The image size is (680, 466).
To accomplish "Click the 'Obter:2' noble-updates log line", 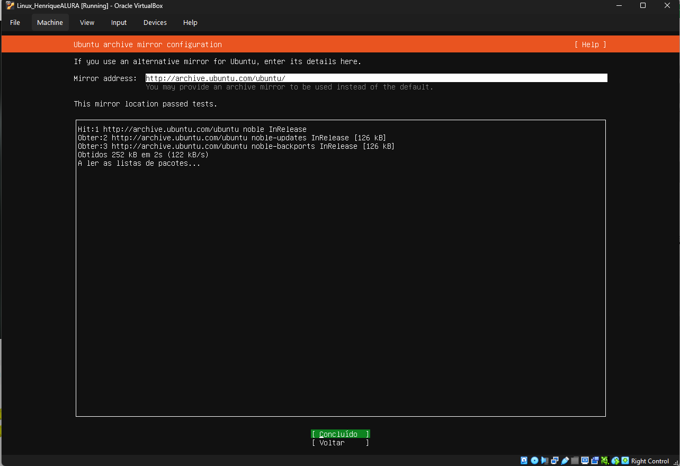I will (x=232, y=138).
